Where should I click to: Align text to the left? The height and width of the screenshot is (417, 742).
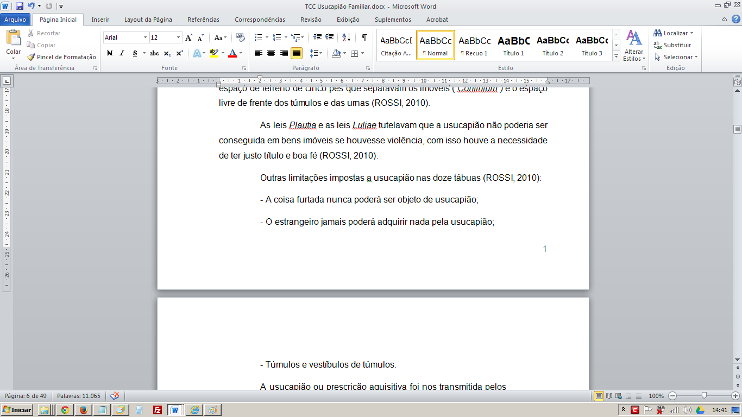[x=259, y=53]
